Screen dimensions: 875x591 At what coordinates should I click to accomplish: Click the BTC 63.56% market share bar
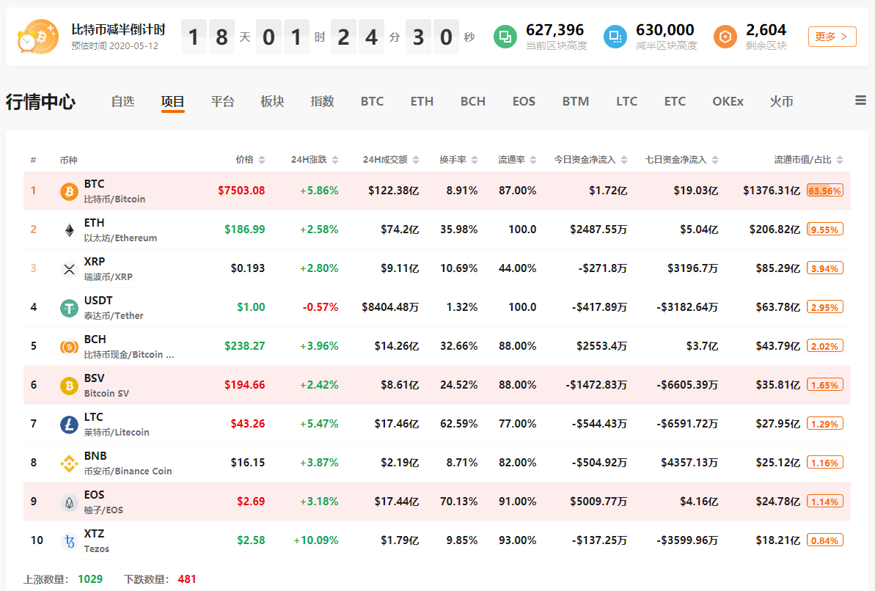click(825, 191)
